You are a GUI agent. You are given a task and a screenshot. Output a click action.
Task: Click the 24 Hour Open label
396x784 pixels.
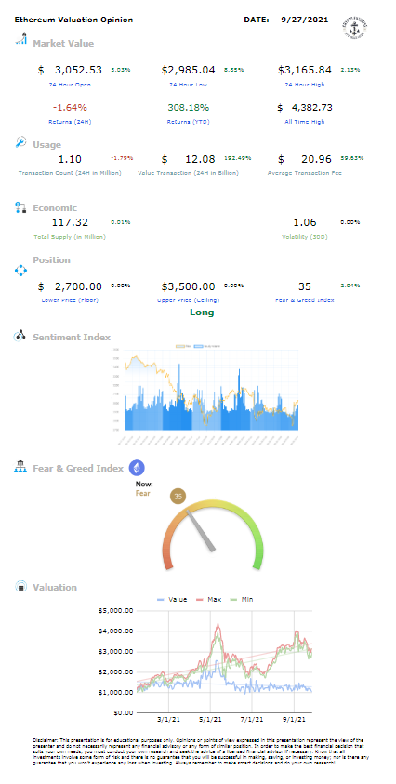click(70, 85)
